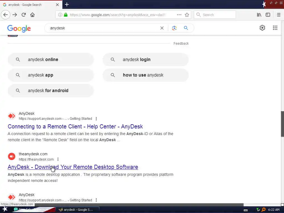Open AnyDesk - Download Your Remote Desktop Software
This screenshot has height=213, width=284.
tap(73, 167)
